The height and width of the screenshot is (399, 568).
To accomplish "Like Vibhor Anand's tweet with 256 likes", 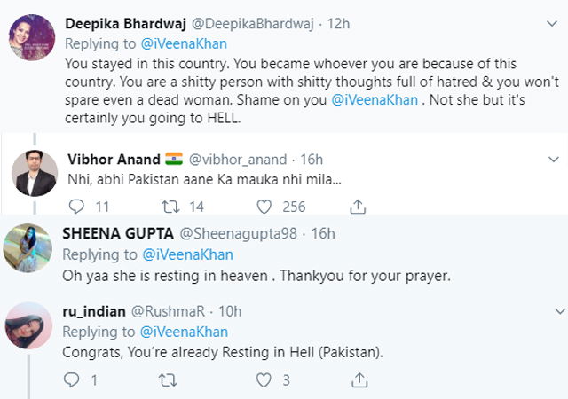I will coord(264,207).
